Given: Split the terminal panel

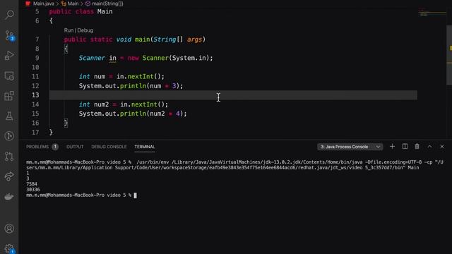Looking at the screenshot, I should coord(405,147).
